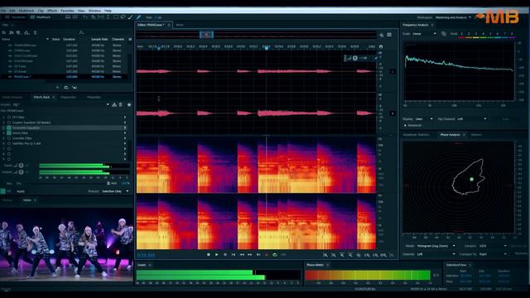Open the Mode Histogram dropdown
This screenshot has height=298, width=530.
click(436, 246)
